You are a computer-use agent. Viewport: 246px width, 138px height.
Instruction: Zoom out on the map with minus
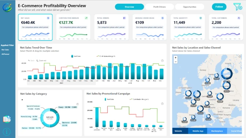pos(176,62)
